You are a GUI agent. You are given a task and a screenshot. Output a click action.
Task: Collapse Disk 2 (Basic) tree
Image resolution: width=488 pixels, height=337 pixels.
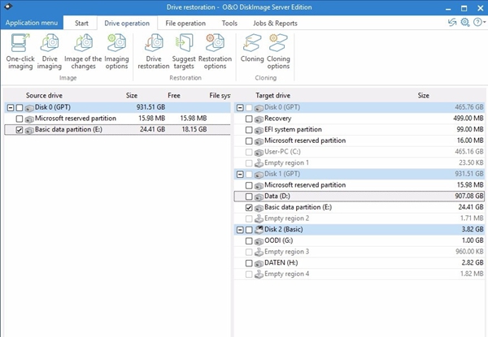pyautogui.click(x=240, y=230)
